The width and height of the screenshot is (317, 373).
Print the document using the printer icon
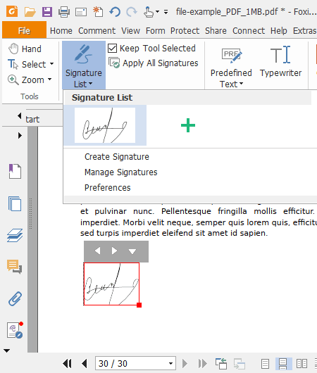click(64, 12)
